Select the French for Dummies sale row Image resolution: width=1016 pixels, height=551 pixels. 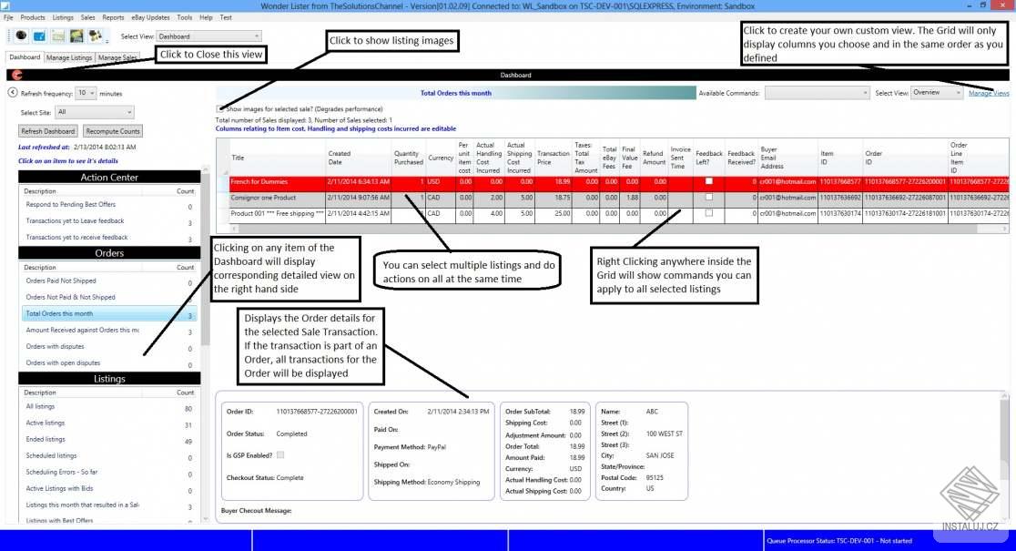click(x=619, y=182)
